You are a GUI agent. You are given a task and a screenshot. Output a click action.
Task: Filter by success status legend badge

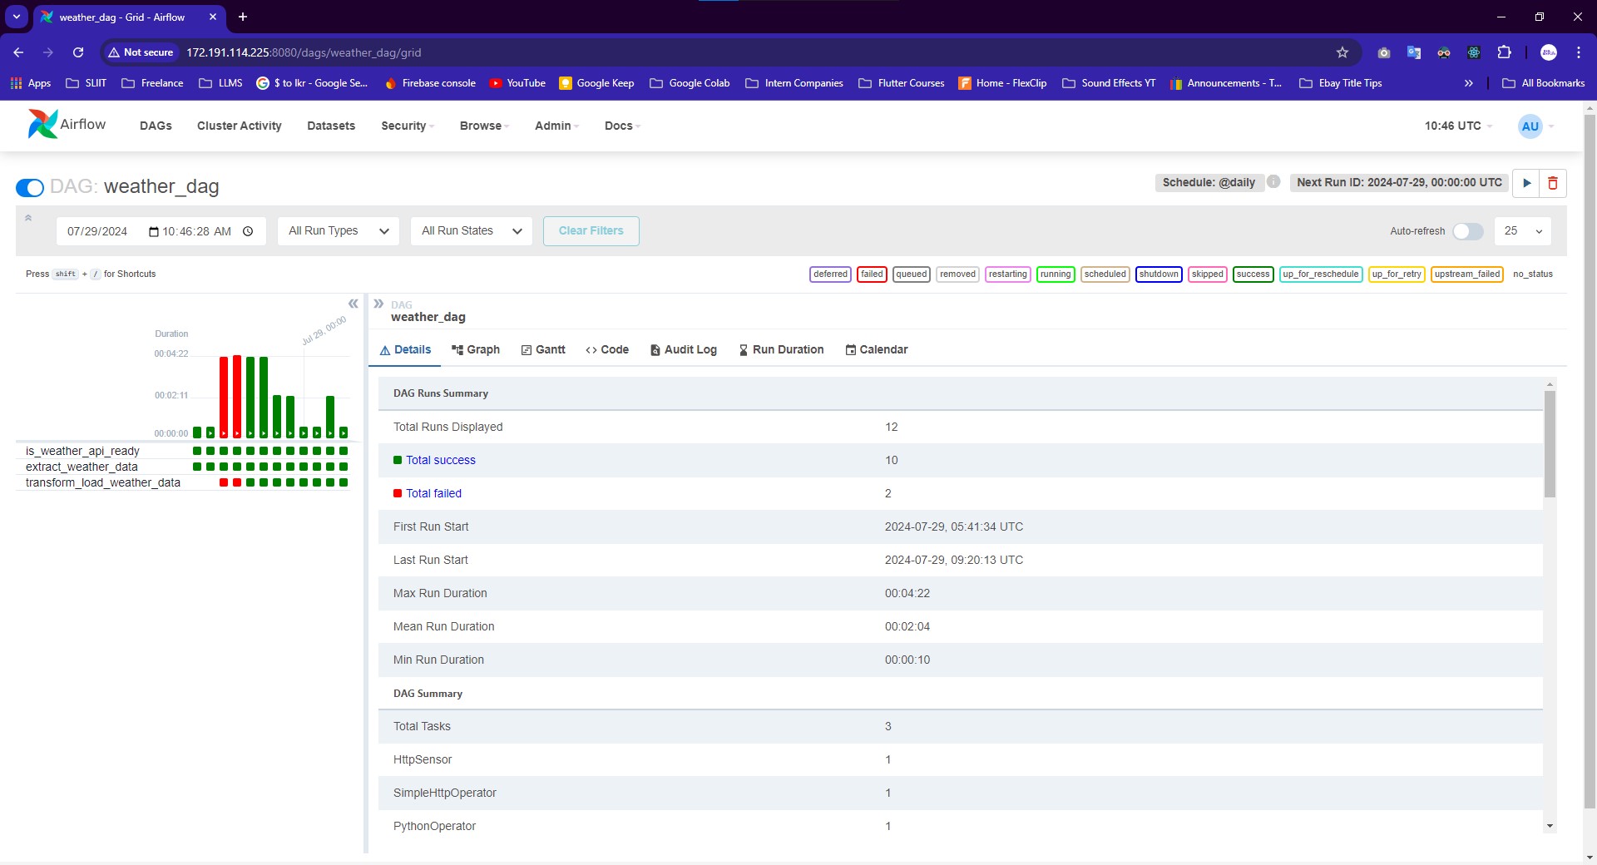(1253, 274)
